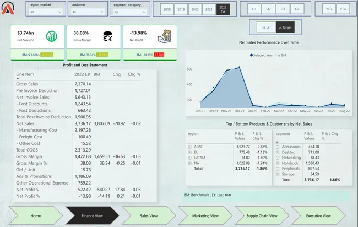Screen dimensions: 358x227
Task: Expand the Networking segment row
Action: pyautogui.click(x=278, y=158)
